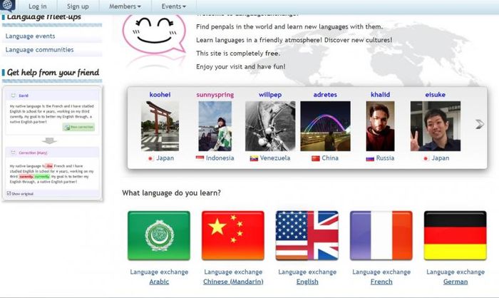Click the Arabic language flag icon
This screenshot has height=298, width=499.
(x=159, y=235)
